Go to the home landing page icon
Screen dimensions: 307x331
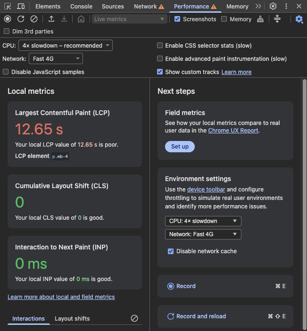pyautogui.click(x=81, y=19)
